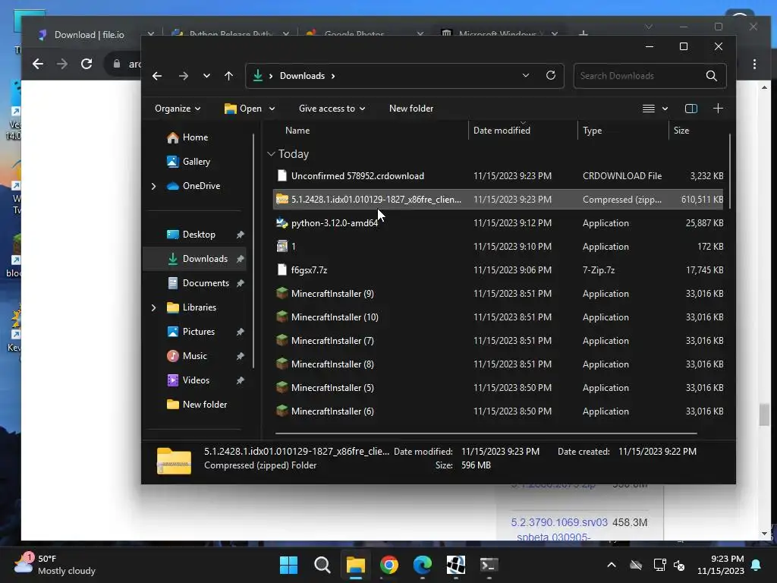Click the plus icon in Explorer toolbar
Screen dimensions: 777x583
tap(718, 109)
